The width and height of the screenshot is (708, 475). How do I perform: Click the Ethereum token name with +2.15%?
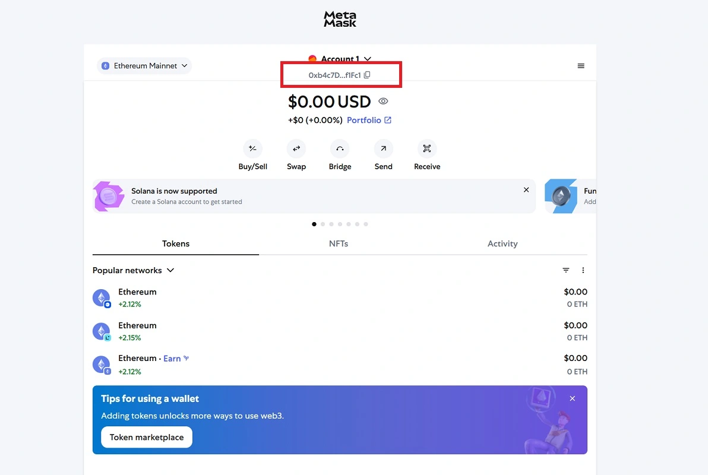(x=137, y=325)
